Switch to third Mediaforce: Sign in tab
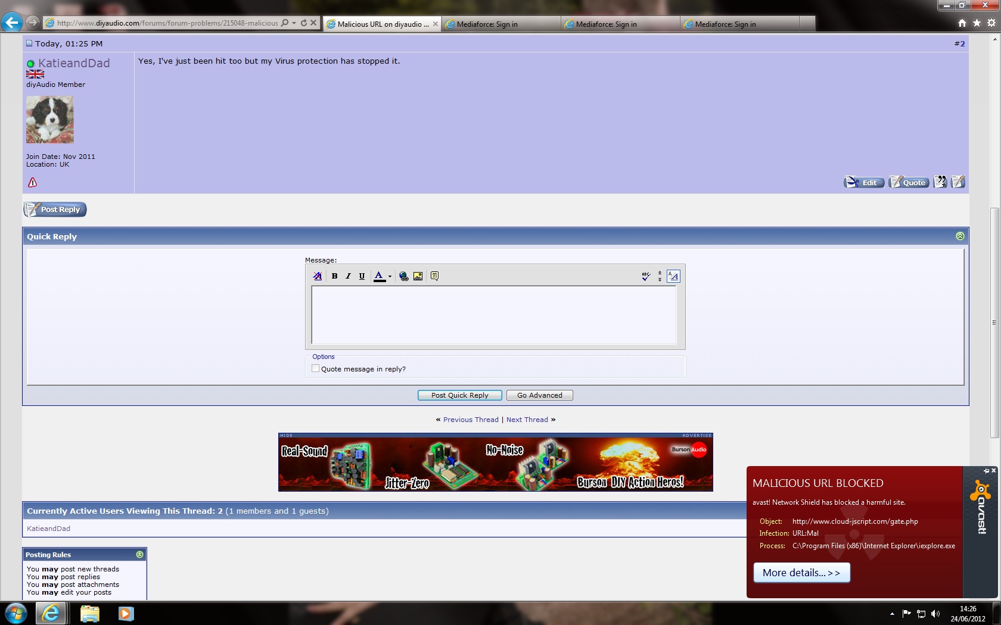This screenshot has width=1001, height=625. click(x=740, y=24)
